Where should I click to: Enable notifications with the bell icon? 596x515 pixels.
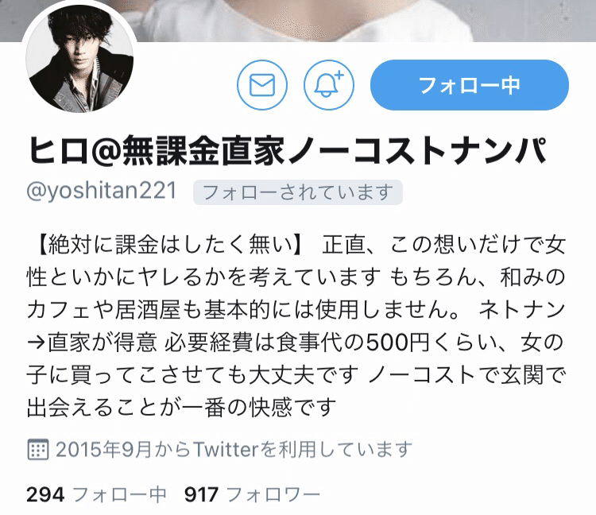[329, 85]
